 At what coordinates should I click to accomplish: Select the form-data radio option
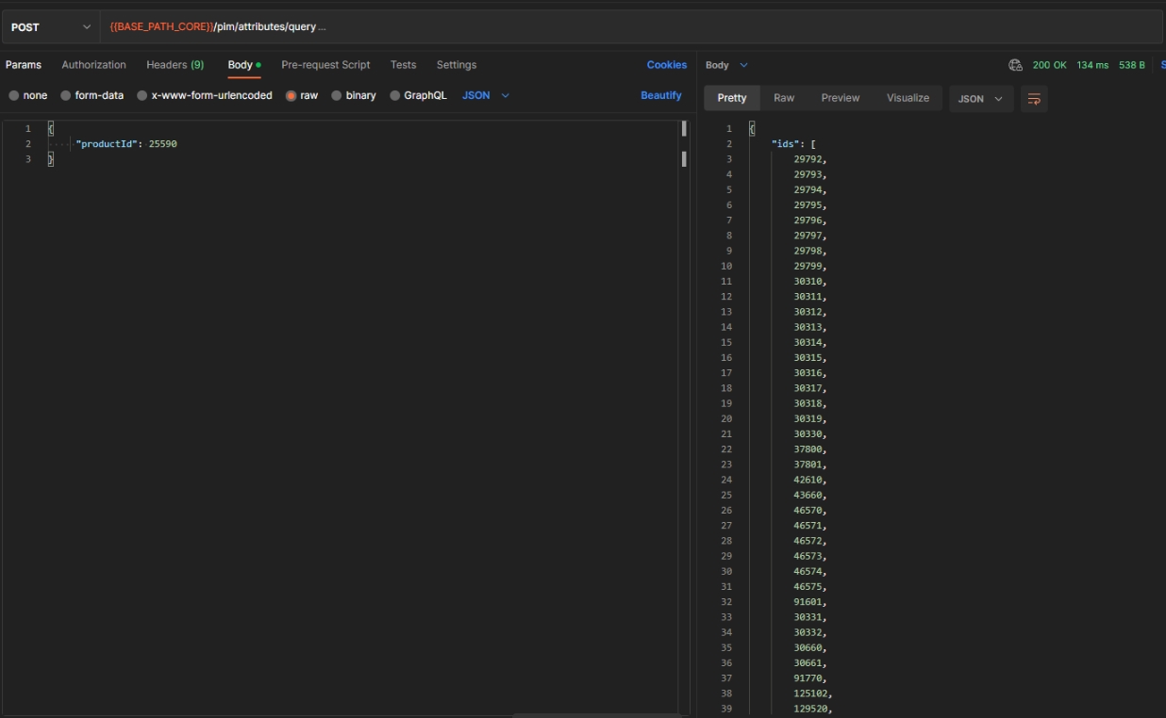pos(92,95)
